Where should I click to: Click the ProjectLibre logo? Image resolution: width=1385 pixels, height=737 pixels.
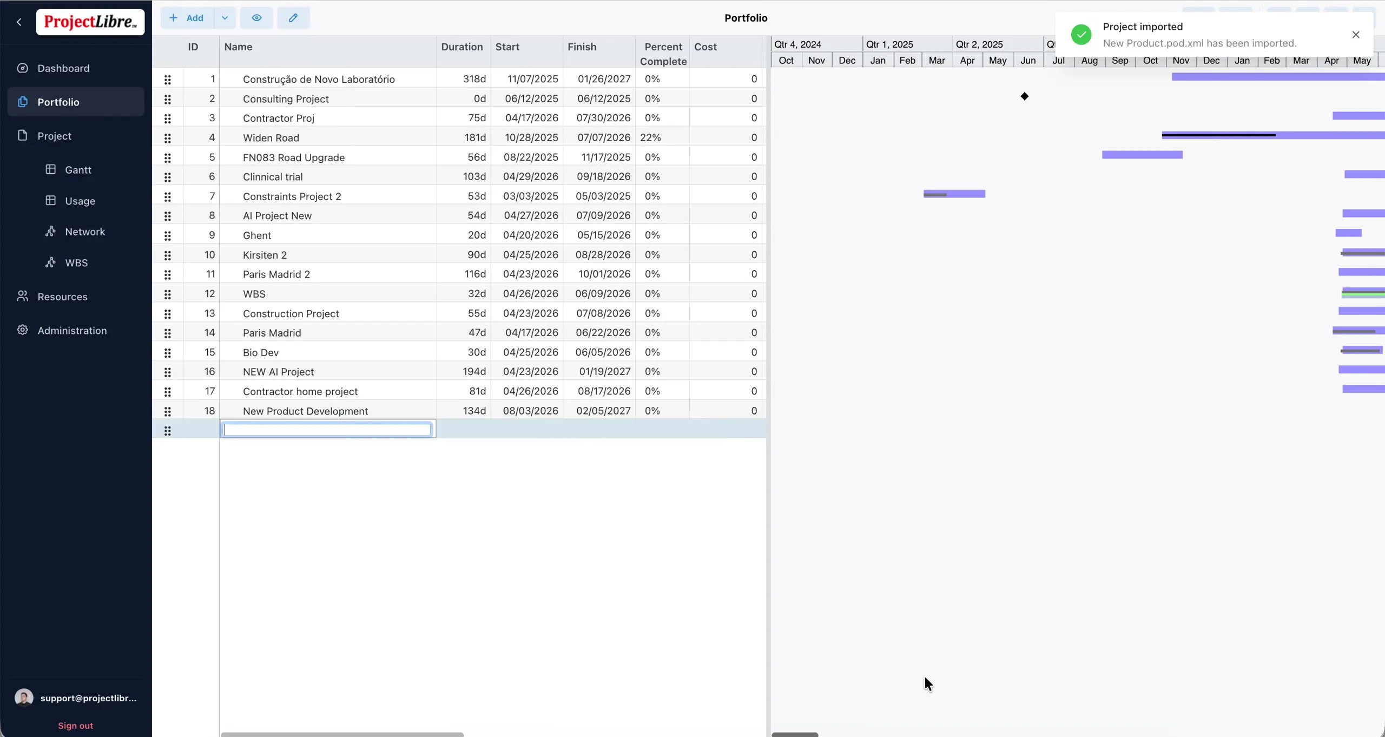[90, 22]
